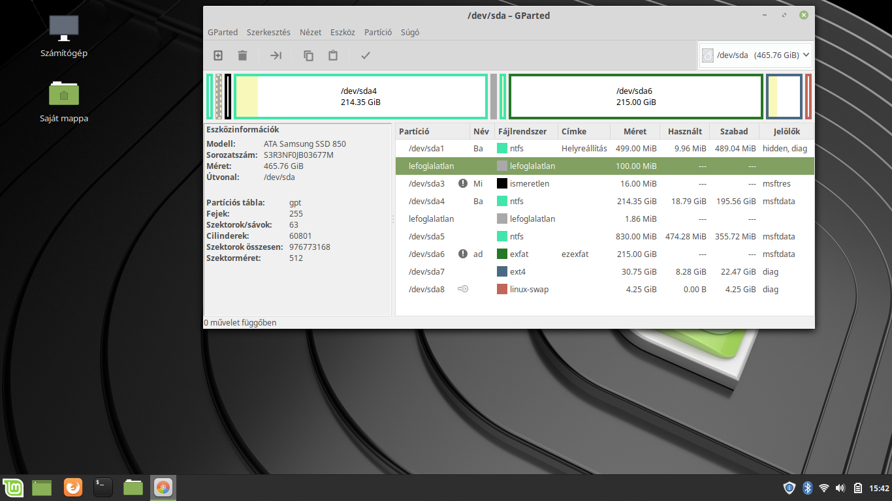Click the Bluetooth tray icon
892x501 pixels.
click(x=806, y=487)
